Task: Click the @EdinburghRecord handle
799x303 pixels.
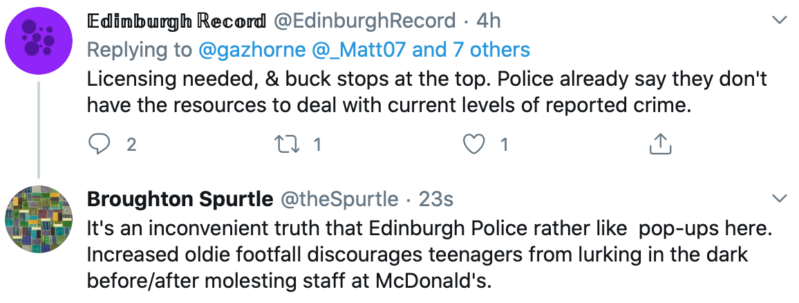Action: 366,21
